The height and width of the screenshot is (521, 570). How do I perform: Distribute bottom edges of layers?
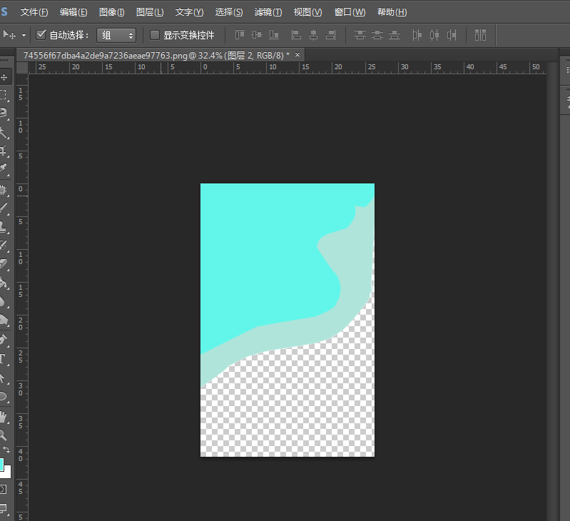pyautogui.click(x=395, y=35)
